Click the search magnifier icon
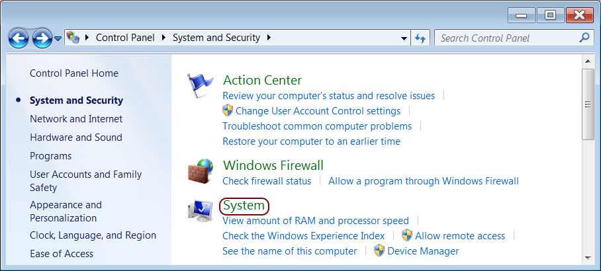This screenshot has width=601, height=271. 584,38
